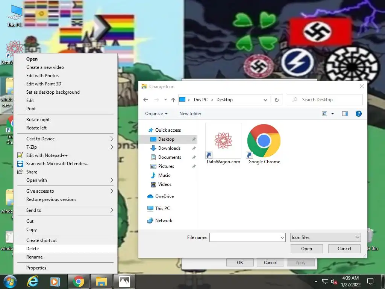This screenshot has width=385, height=289.
Task: Select the DataWagon.com shortcut file
Action: (223, 144)
